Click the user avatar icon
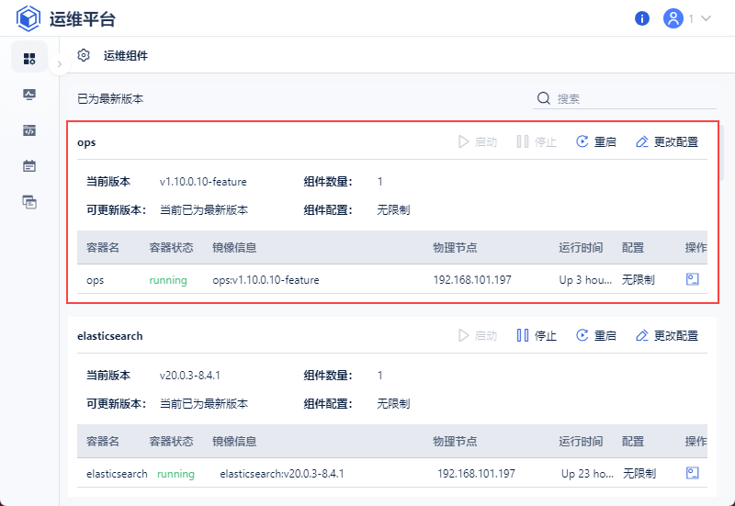The image size is (735, 506). [x=673, y=18]
